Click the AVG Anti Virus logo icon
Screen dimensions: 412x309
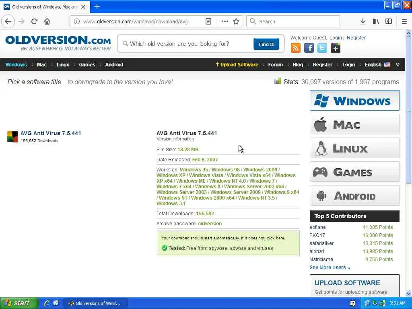[x=12, y=136]
